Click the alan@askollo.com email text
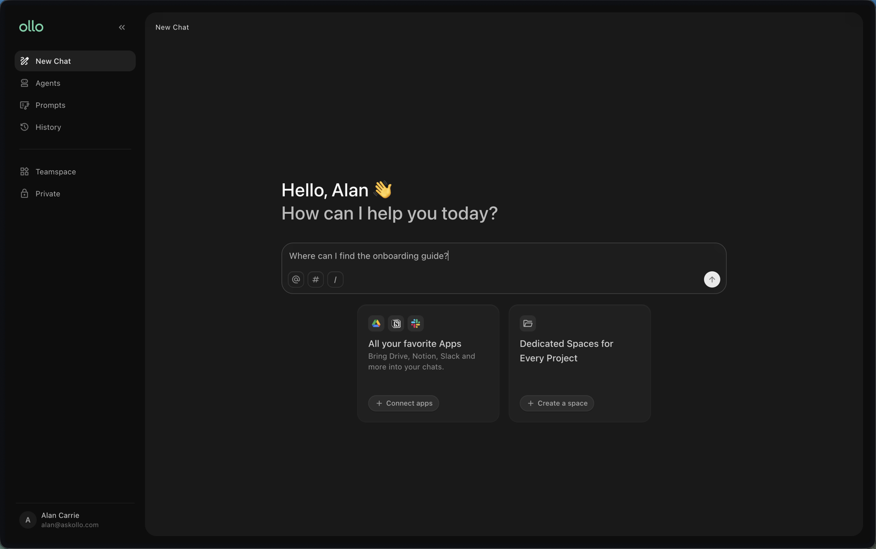Screen dimensions: 876x549 (70, 525)
